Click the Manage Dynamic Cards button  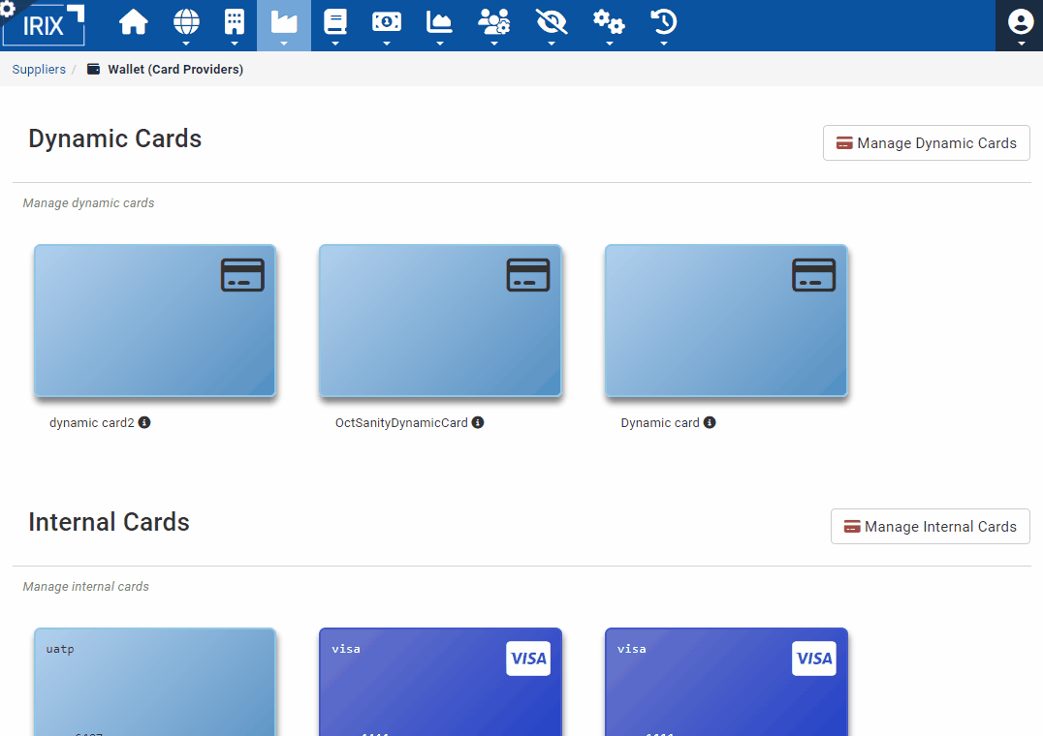(926, 142)
